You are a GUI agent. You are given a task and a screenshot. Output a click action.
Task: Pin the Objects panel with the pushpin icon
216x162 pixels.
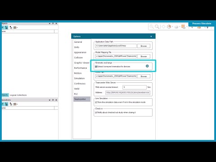(53, 23)
